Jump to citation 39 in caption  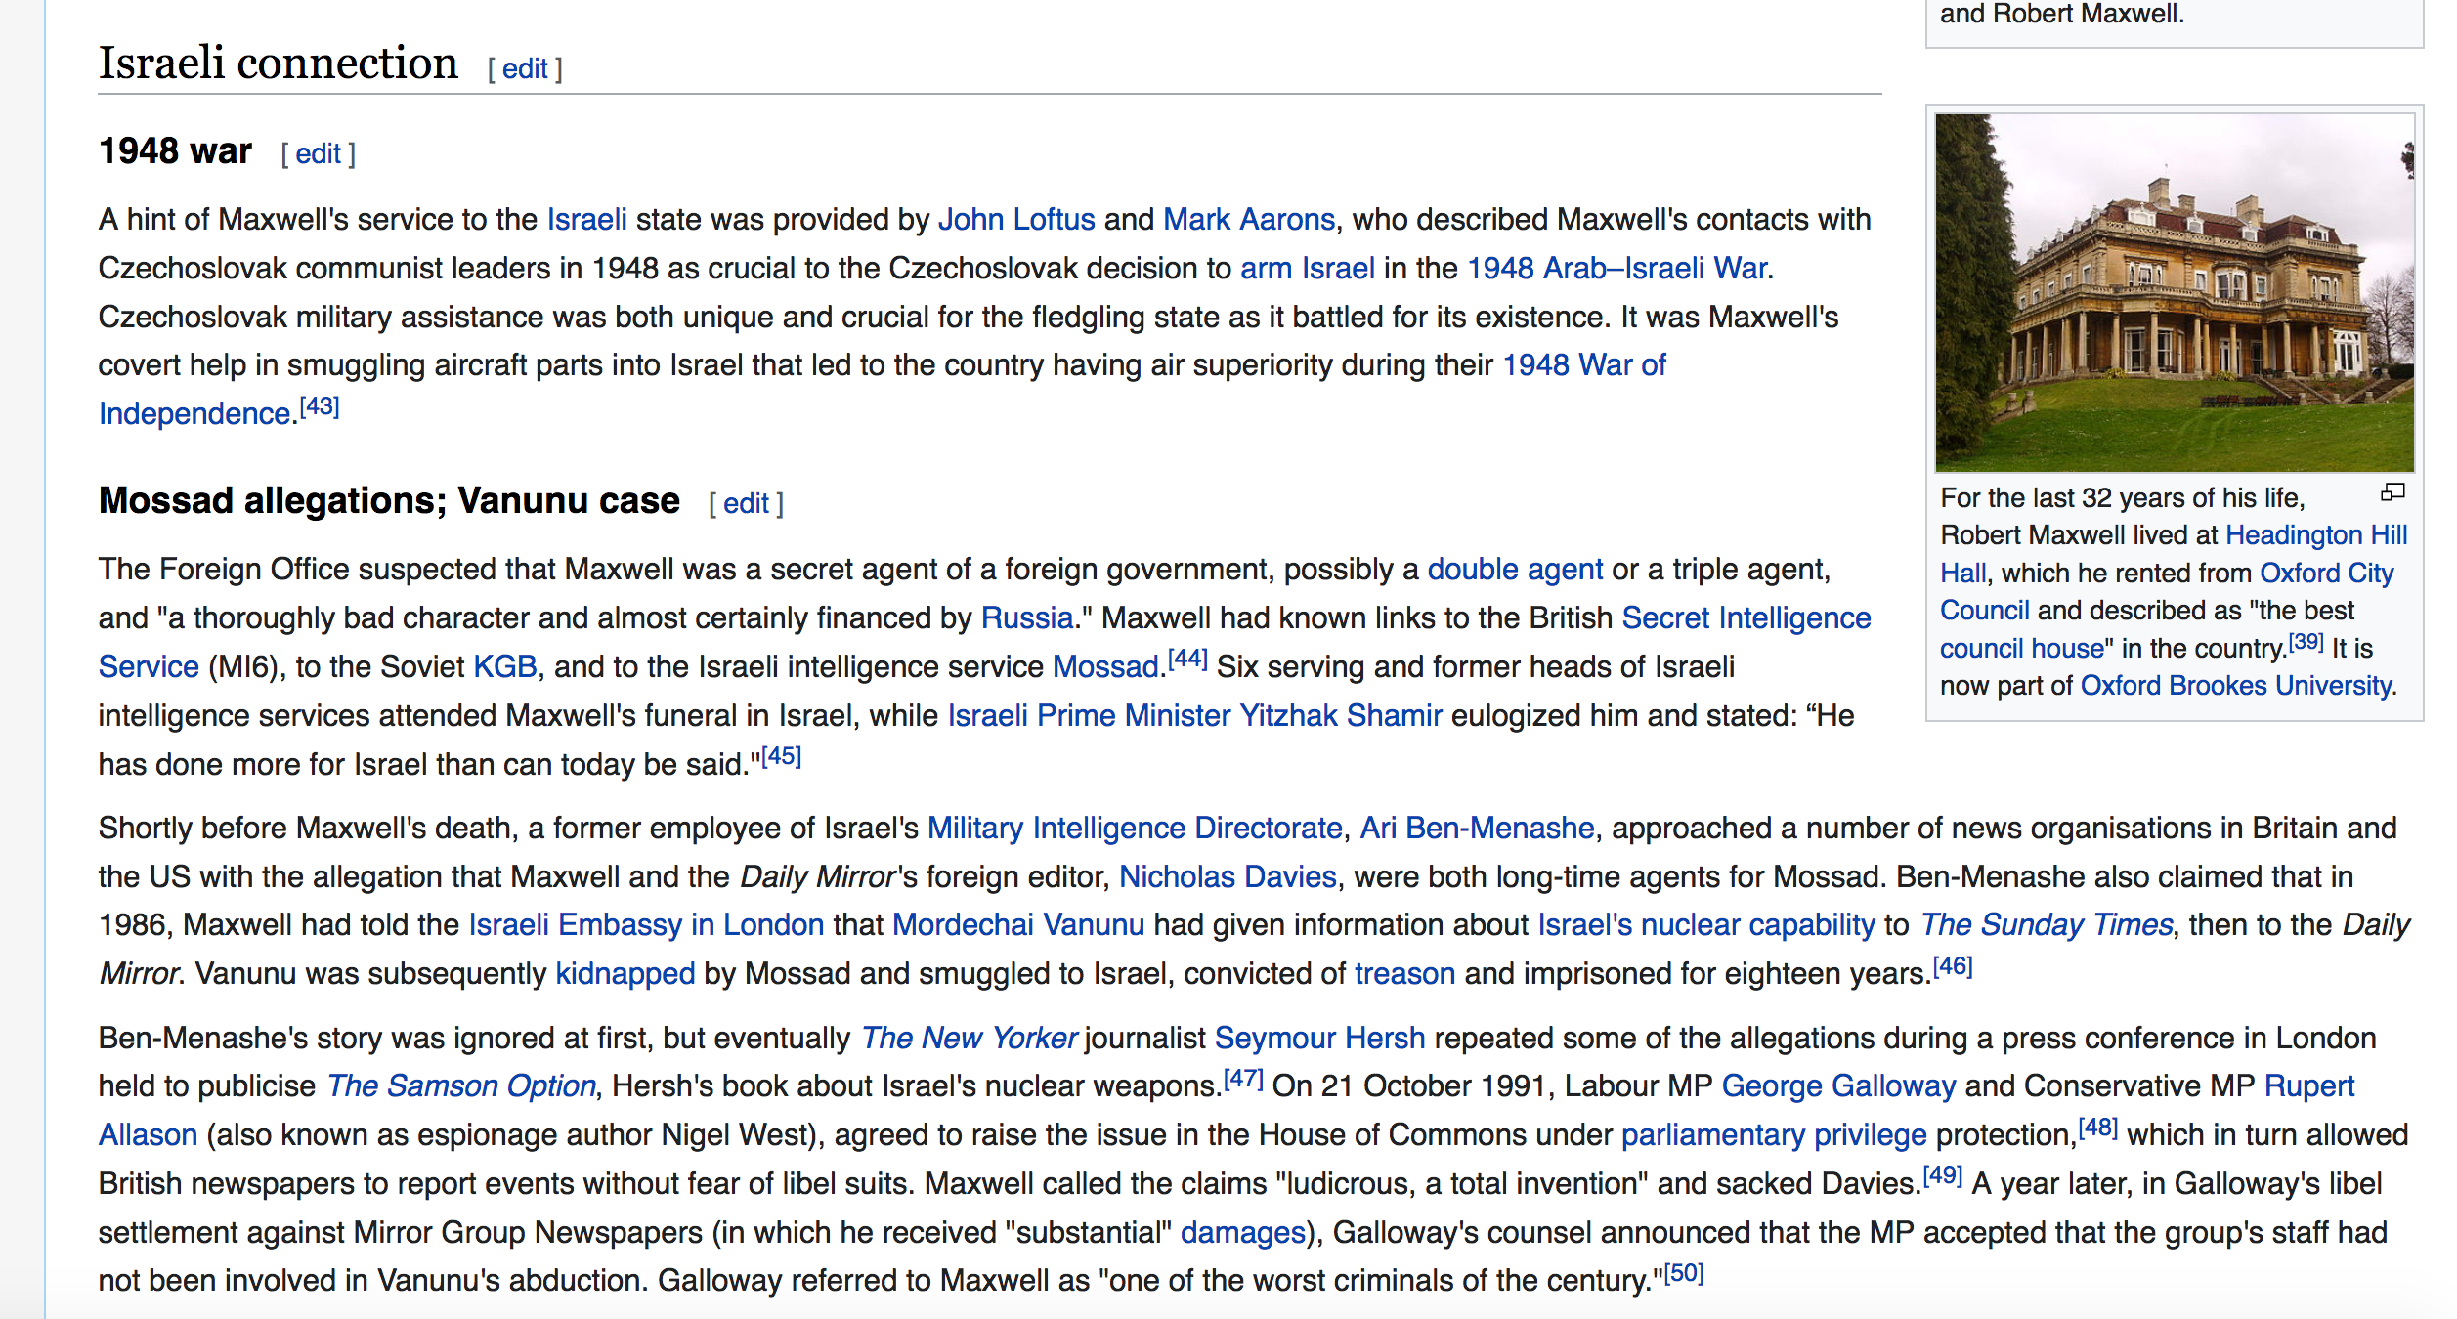click(2306, 642)
